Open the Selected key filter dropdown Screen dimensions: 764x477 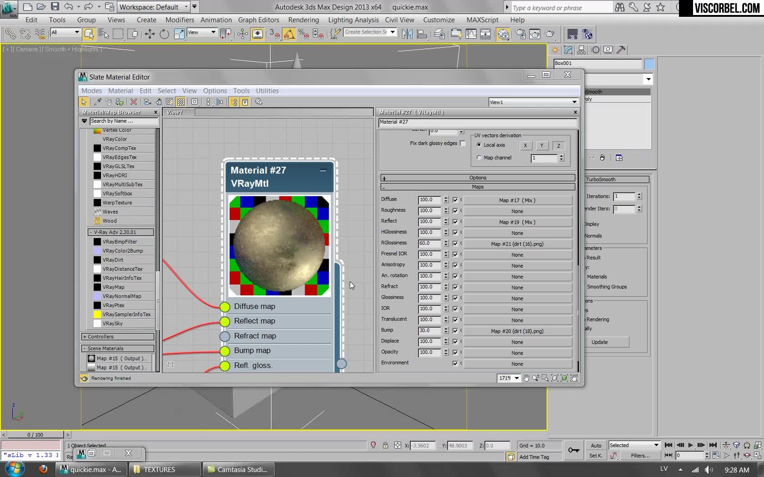634,445
